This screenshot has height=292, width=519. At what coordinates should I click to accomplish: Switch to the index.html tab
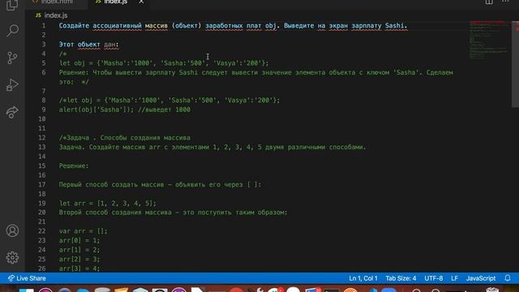[57, 2]
